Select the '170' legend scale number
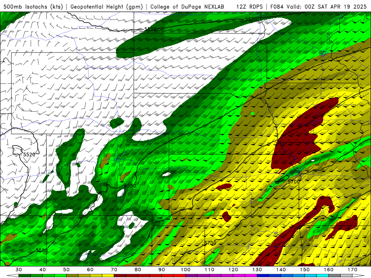 point(352,270)
